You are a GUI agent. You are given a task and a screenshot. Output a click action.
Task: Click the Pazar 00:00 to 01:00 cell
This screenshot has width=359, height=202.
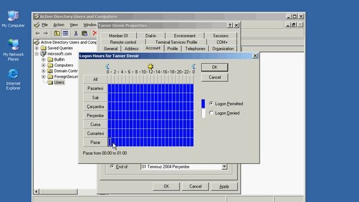point(109,142)
